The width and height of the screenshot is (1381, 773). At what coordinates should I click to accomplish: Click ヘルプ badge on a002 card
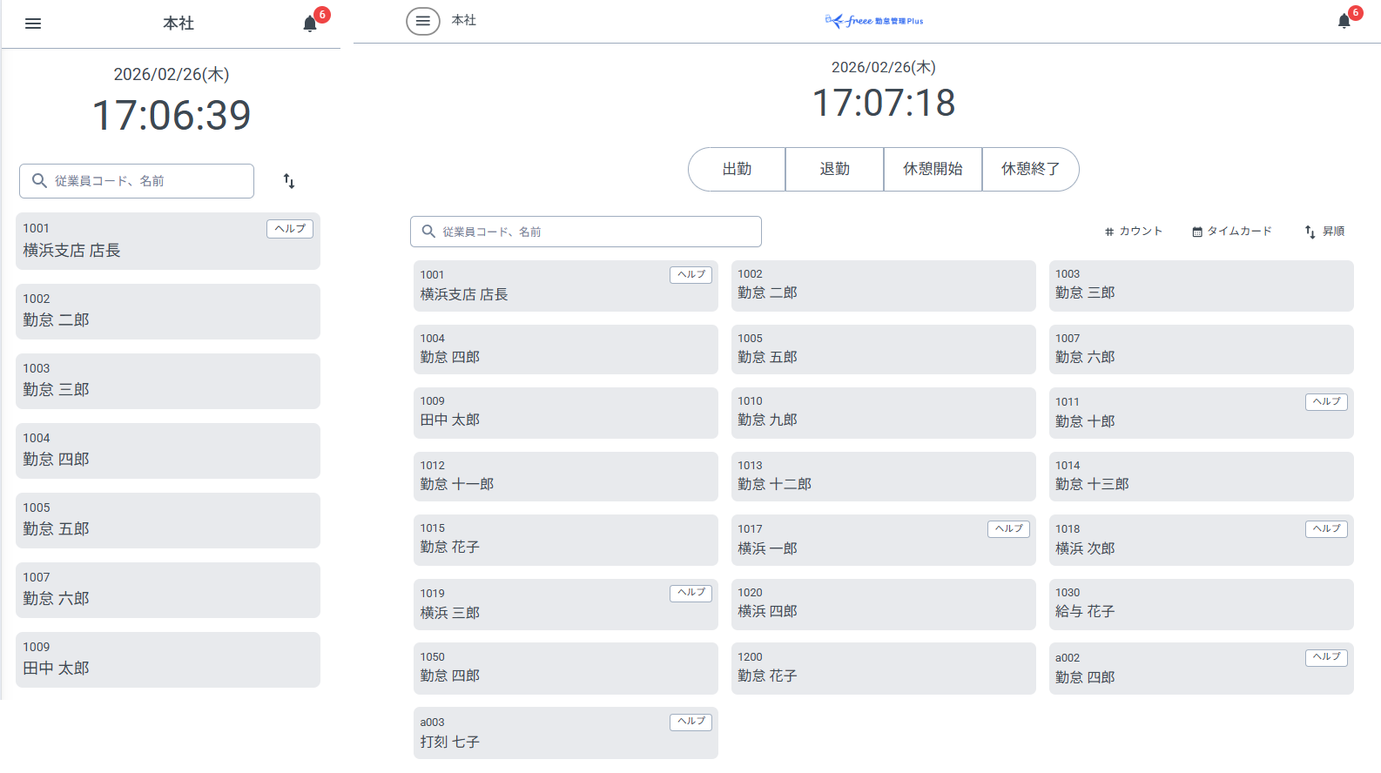pos(1327,657)
